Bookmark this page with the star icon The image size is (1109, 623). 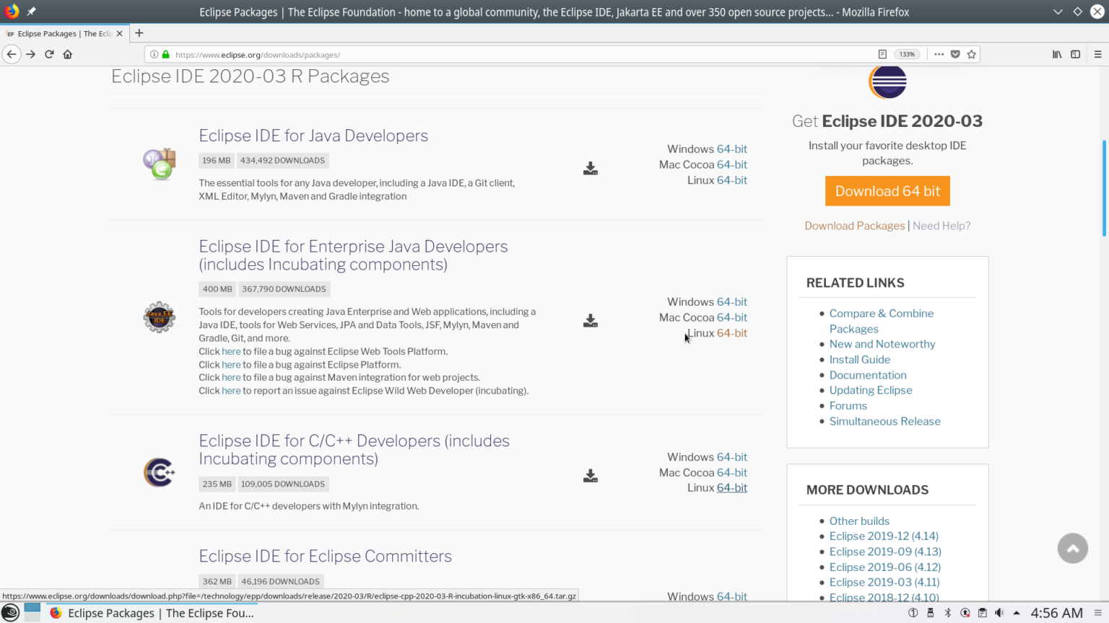(971, 54)
